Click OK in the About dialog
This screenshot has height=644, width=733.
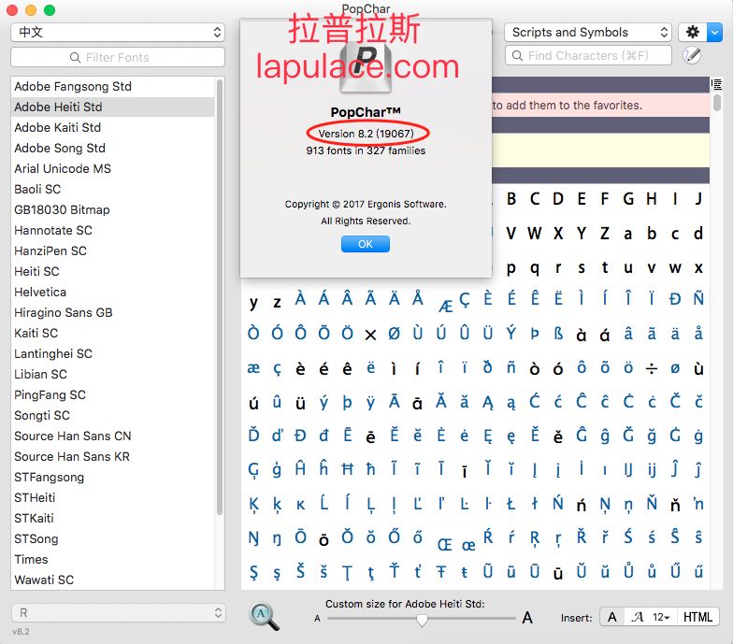[x=366, y=244]
